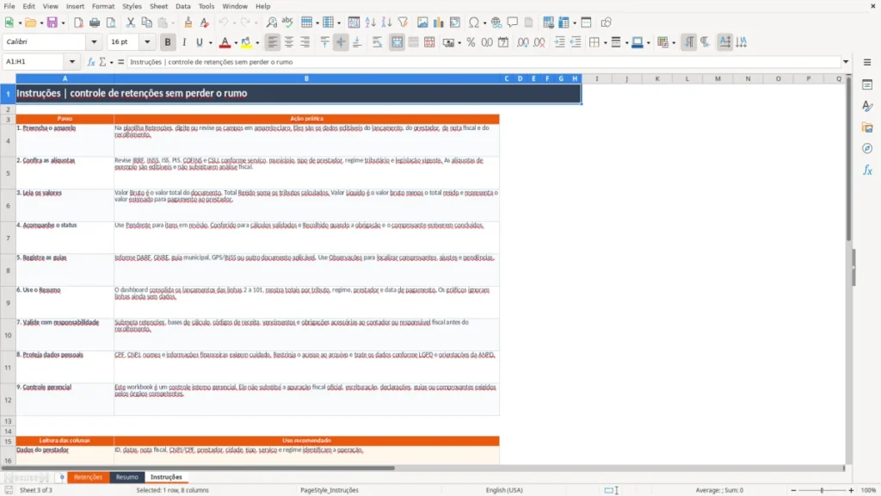
Task: Insert an image from the toolbar
Action: [422, 22]
